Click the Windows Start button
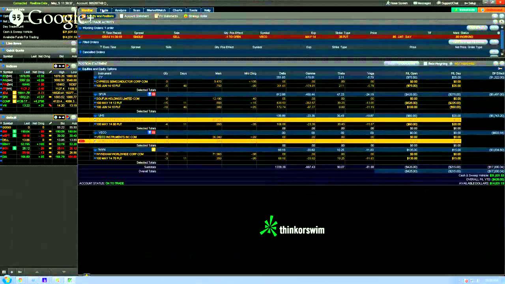The width and height of the screenshot is (505, 284). click(7, 280)
